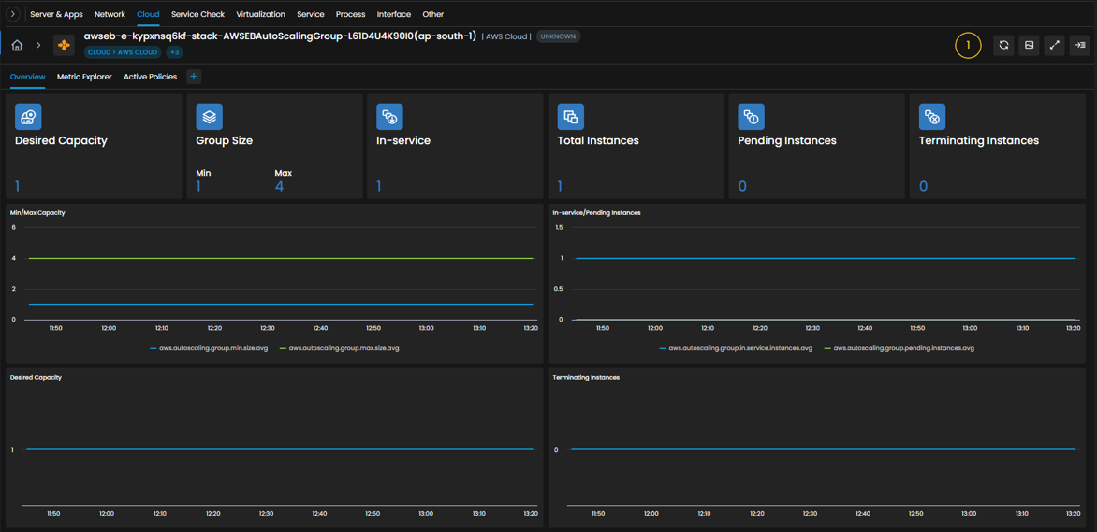This screenshot has width=1097, height=532.
Task: Click the Group Size Max value 4
Action: click(280, 186)
